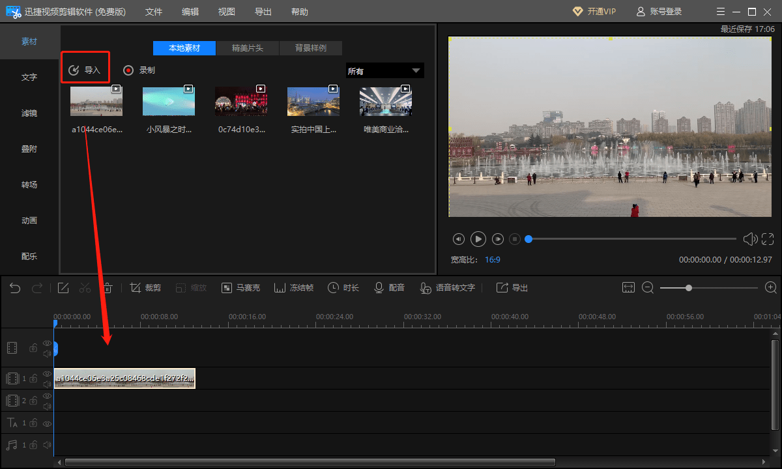
Task: Switch to the 精美片头 tab
Action: [248, 48]
